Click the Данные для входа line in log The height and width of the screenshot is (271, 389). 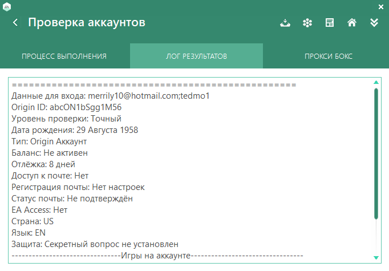point(111,96)
